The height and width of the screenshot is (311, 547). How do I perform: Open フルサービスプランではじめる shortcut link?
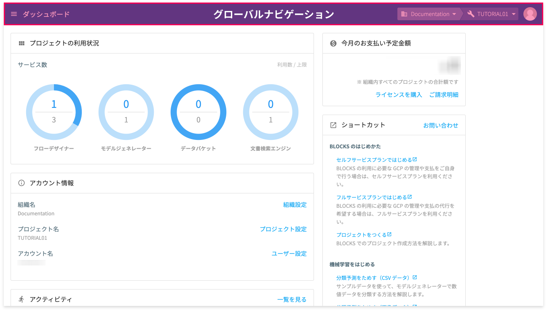pos(372,197)
